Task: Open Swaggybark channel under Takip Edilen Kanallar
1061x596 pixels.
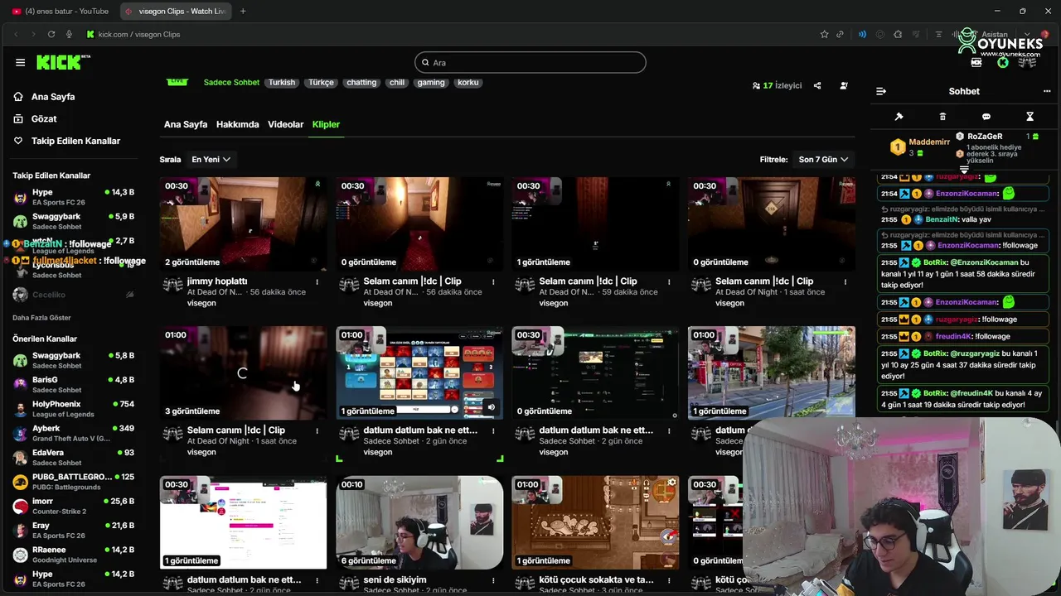Action: [x=73, y=221]
